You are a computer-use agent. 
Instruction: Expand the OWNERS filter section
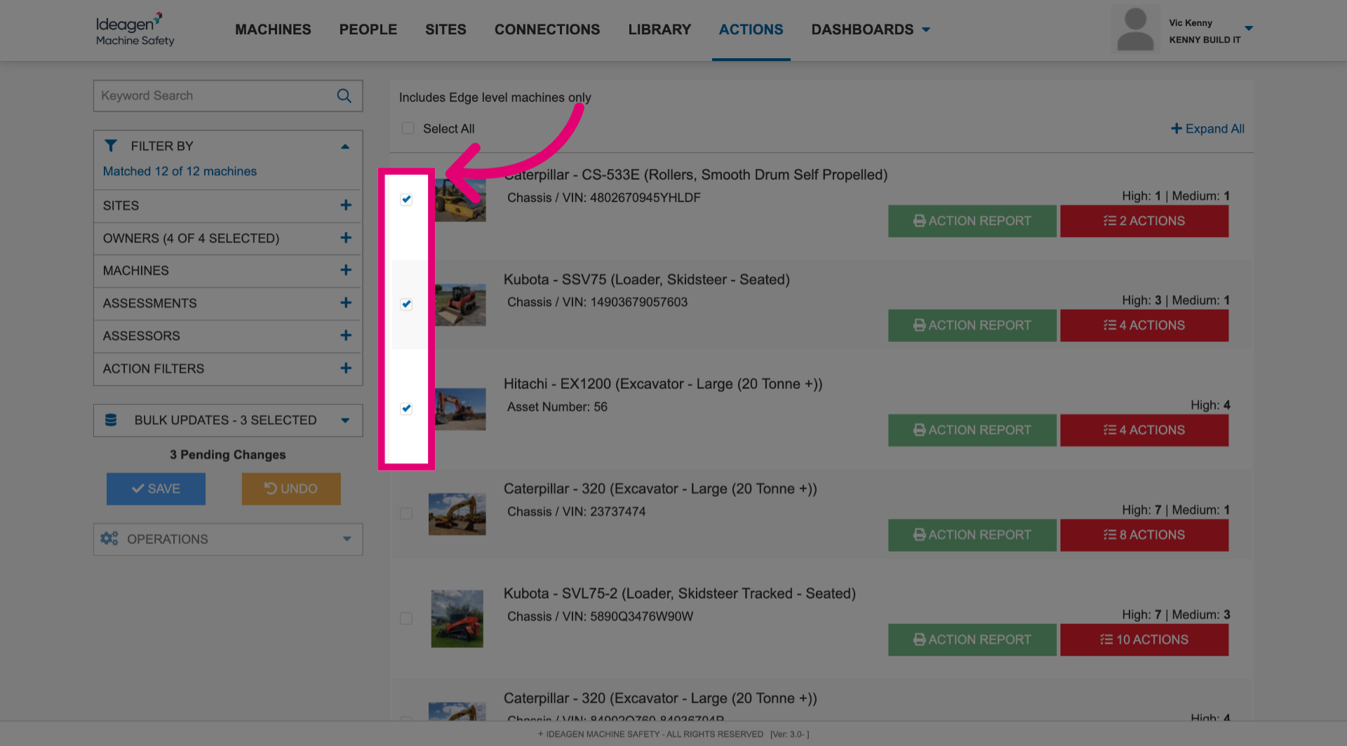pyautogui.click(x=228, y=238)
